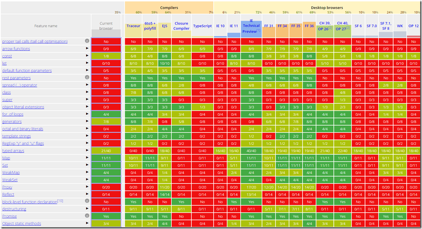
Task: Open the block-level function declaration link
Action: 30,202
